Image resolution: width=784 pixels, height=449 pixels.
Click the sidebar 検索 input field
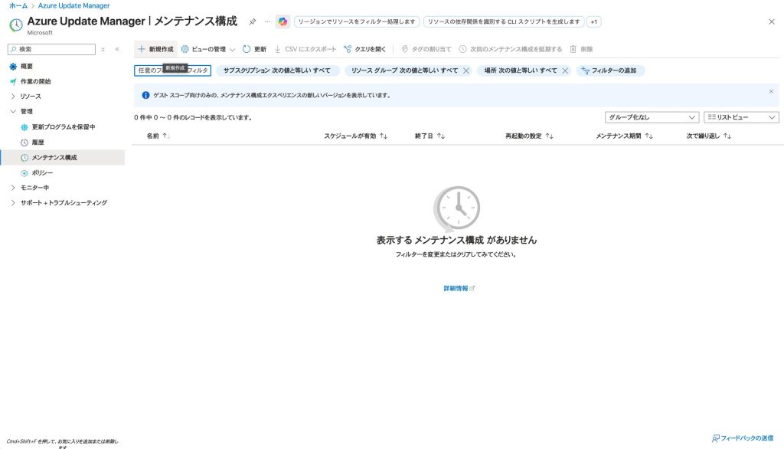point(55,49)
